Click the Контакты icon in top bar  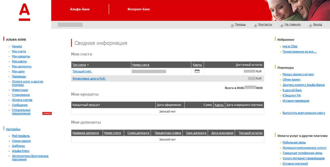click(x=255, y=25)
